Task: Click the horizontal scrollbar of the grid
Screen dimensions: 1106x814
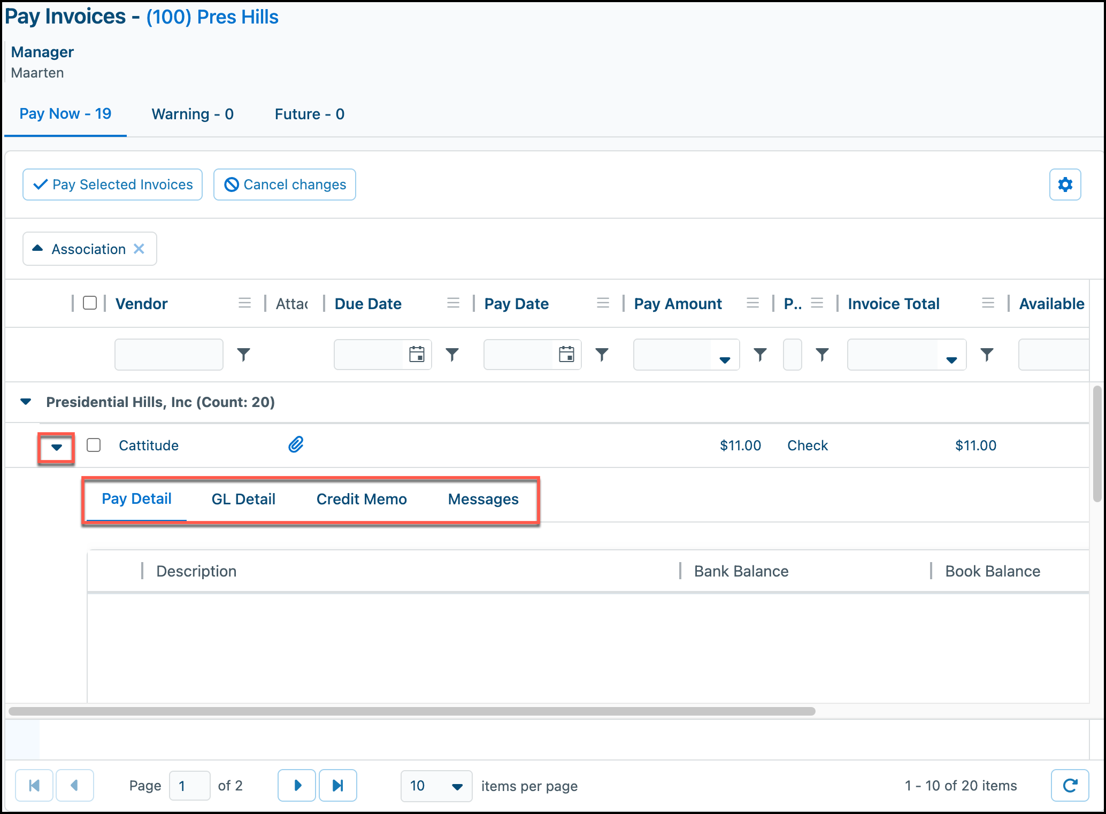Action: pyautogui.click(x=412, y=711)
